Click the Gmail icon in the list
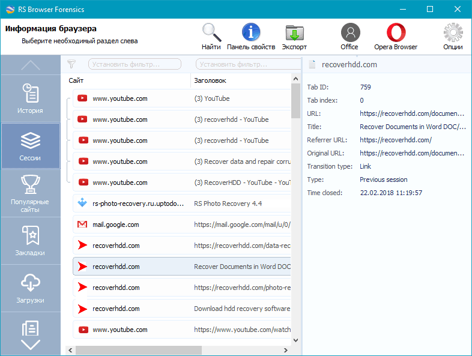The image size is (472, 356). (x=82, y=225)
